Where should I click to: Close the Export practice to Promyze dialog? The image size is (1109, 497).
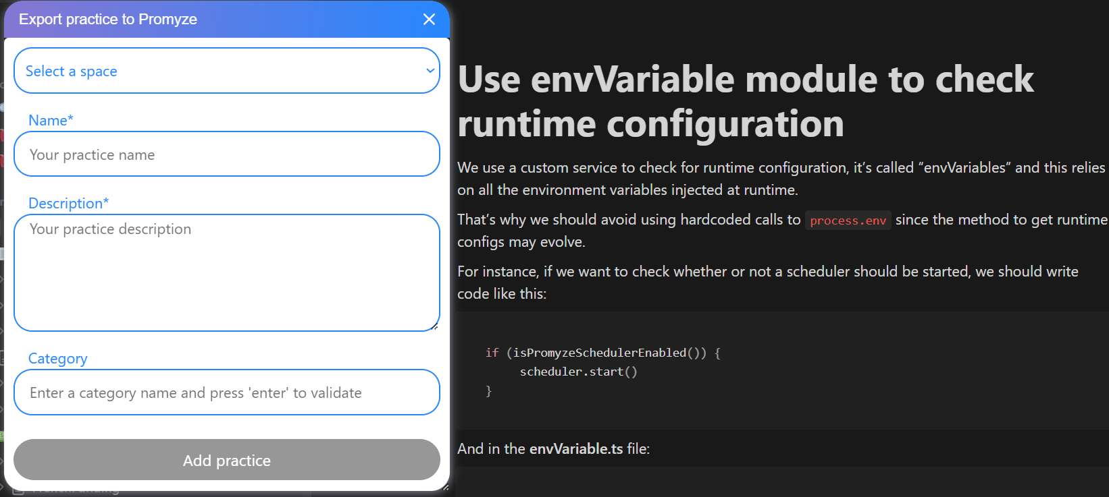[x=429, y=19]
